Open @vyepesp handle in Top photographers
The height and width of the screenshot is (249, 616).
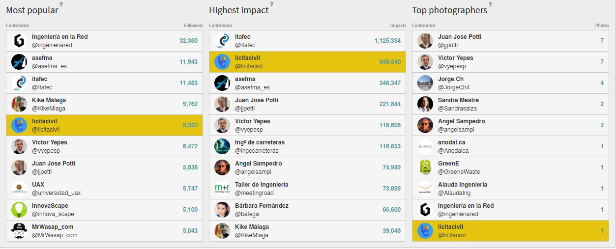(452, 66)
